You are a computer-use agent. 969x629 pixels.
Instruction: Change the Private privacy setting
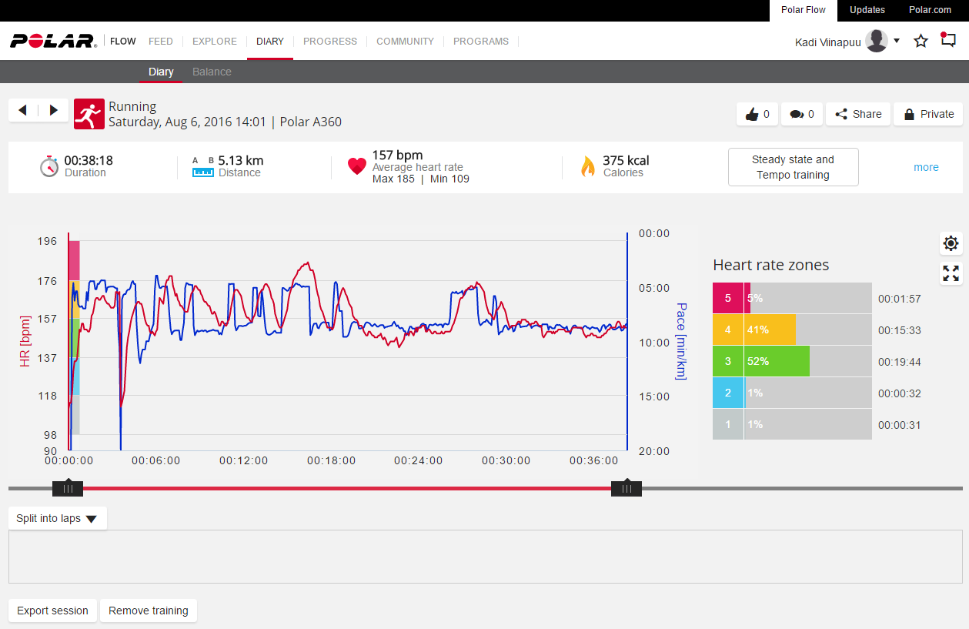click(x=928, y=114)
